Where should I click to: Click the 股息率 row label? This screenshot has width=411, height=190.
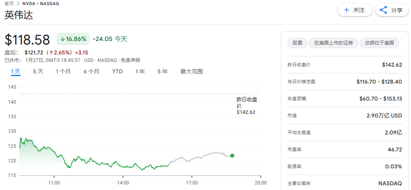295,166
